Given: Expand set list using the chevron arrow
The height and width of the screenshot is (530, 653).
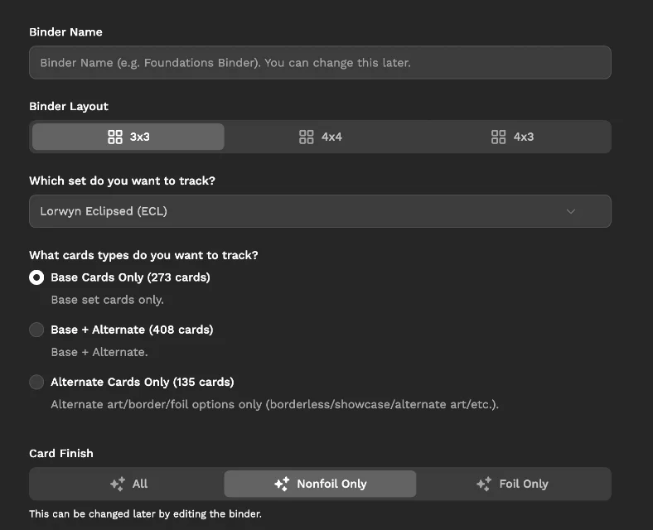Looking at the screenshot, I should pyautogui.click(x=571, y=211).
